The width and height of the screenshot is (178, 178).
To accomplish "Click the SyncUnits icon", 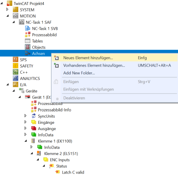I will 34,116.
